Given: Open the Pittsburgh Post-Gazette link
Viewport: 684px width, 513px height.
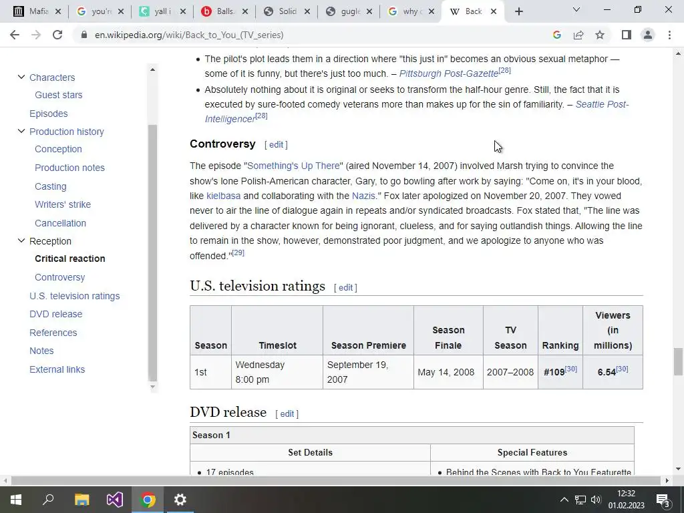Looking at the screenshot, I should (448, 73).
